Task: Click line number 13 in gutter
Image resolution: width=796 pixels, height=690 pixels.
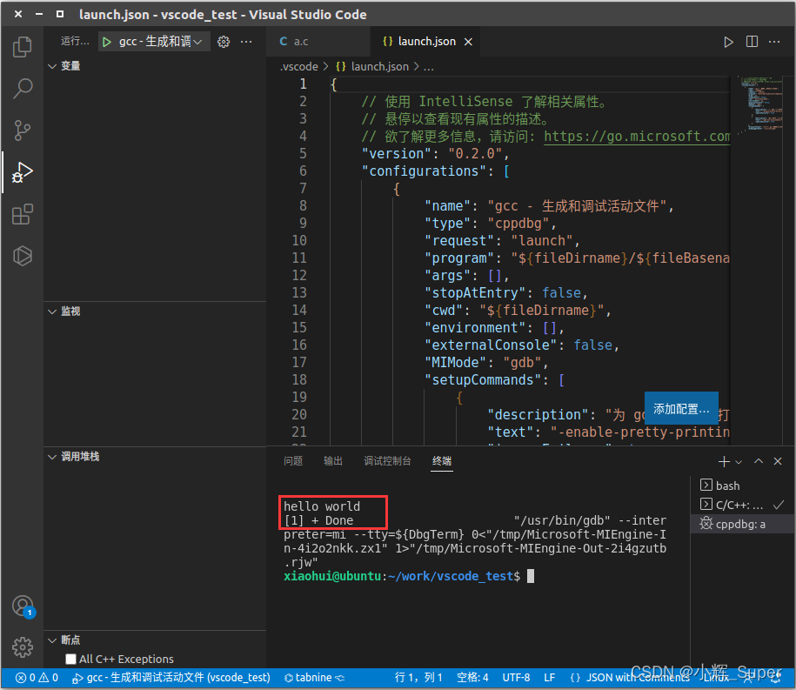Action: pos(299,293)
